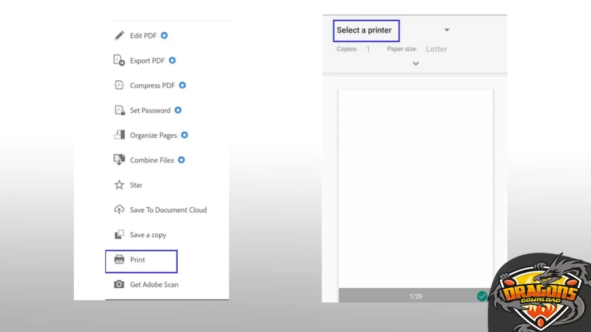Screen dimensions: 591x332
Task: Click the Compress PDF icon
Action: coord(119,85)
